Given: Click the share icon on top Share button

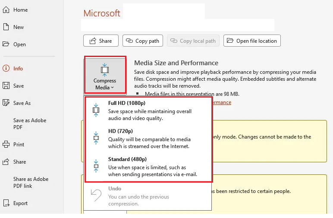Looking at the screenshot, I should 93,41.
